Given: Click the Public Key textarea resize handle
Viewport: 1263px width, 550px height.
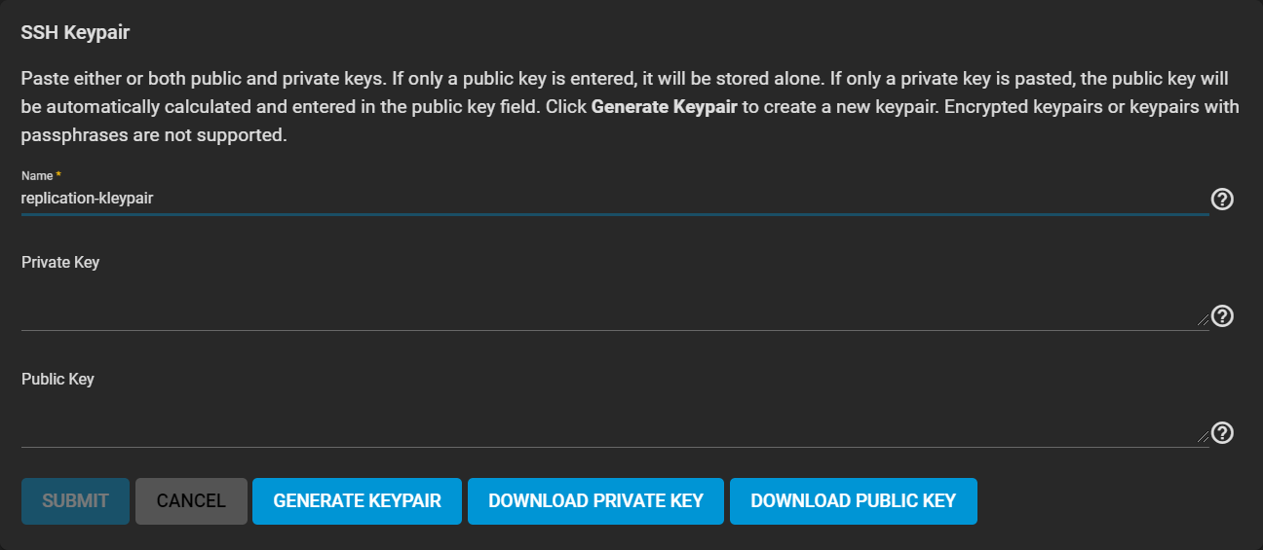Looking at the screenshot, I should (1204, 437).
